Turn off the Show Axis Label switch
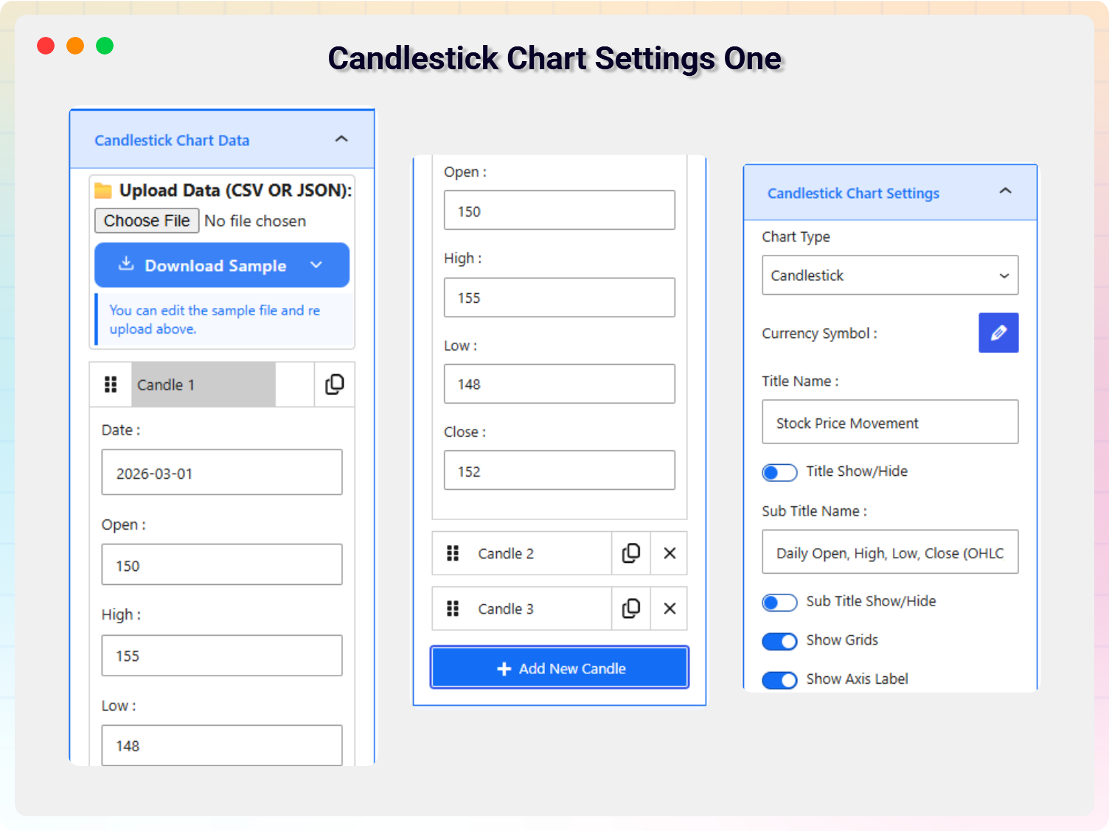This screenshot has height=831, width=1109. [x=779, y=680]
